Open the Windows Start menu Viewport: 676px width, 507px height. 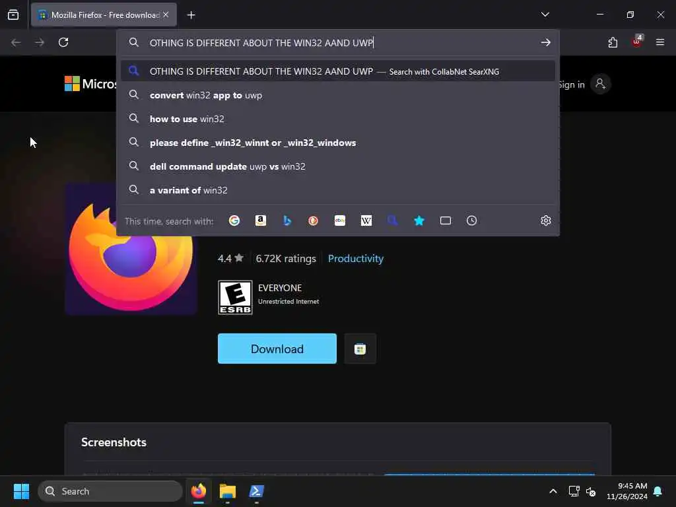(x=21, y=491)
